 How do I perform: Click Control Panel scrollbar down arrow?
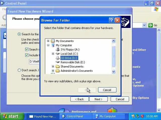pos(159,110)
